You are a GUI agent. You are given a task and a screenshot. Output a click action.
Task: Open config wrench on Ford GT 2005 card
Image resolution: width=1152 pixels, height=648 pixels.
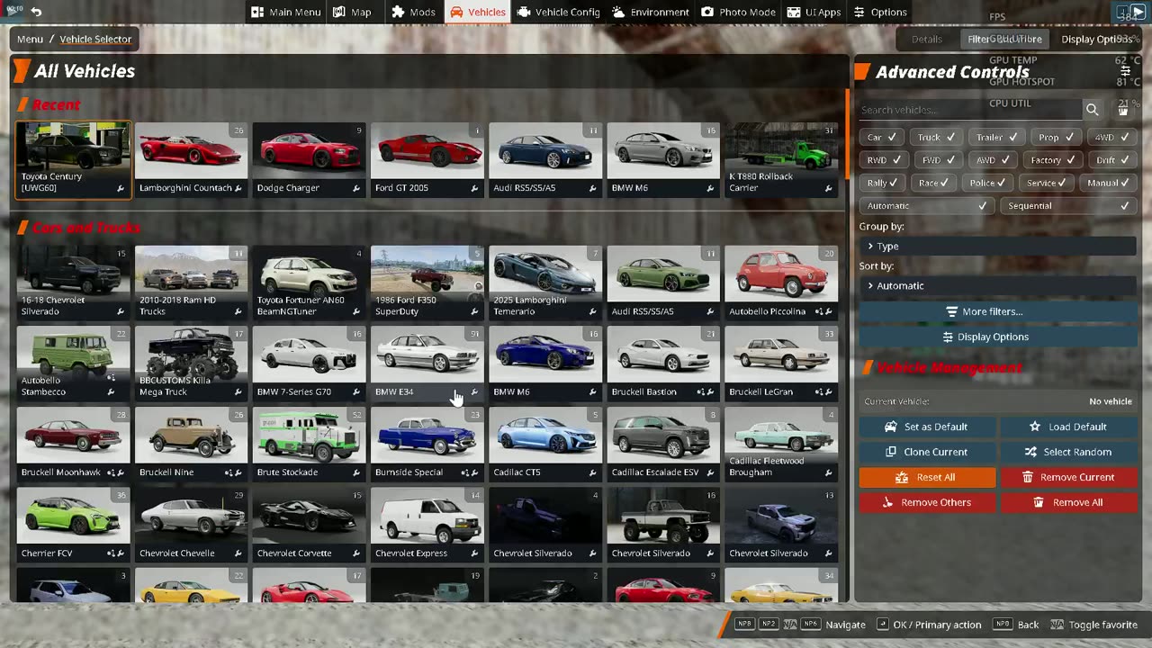(x=473, y=188)
